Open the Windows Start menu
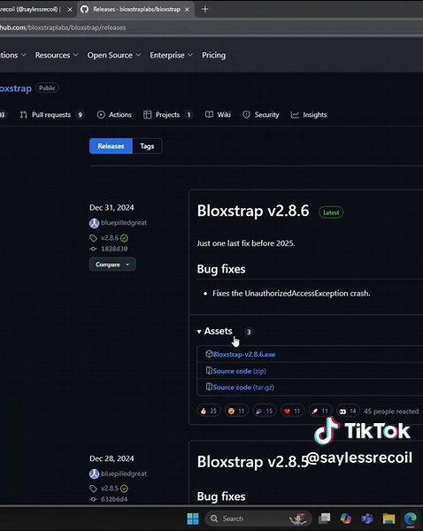 coord(193,519)
